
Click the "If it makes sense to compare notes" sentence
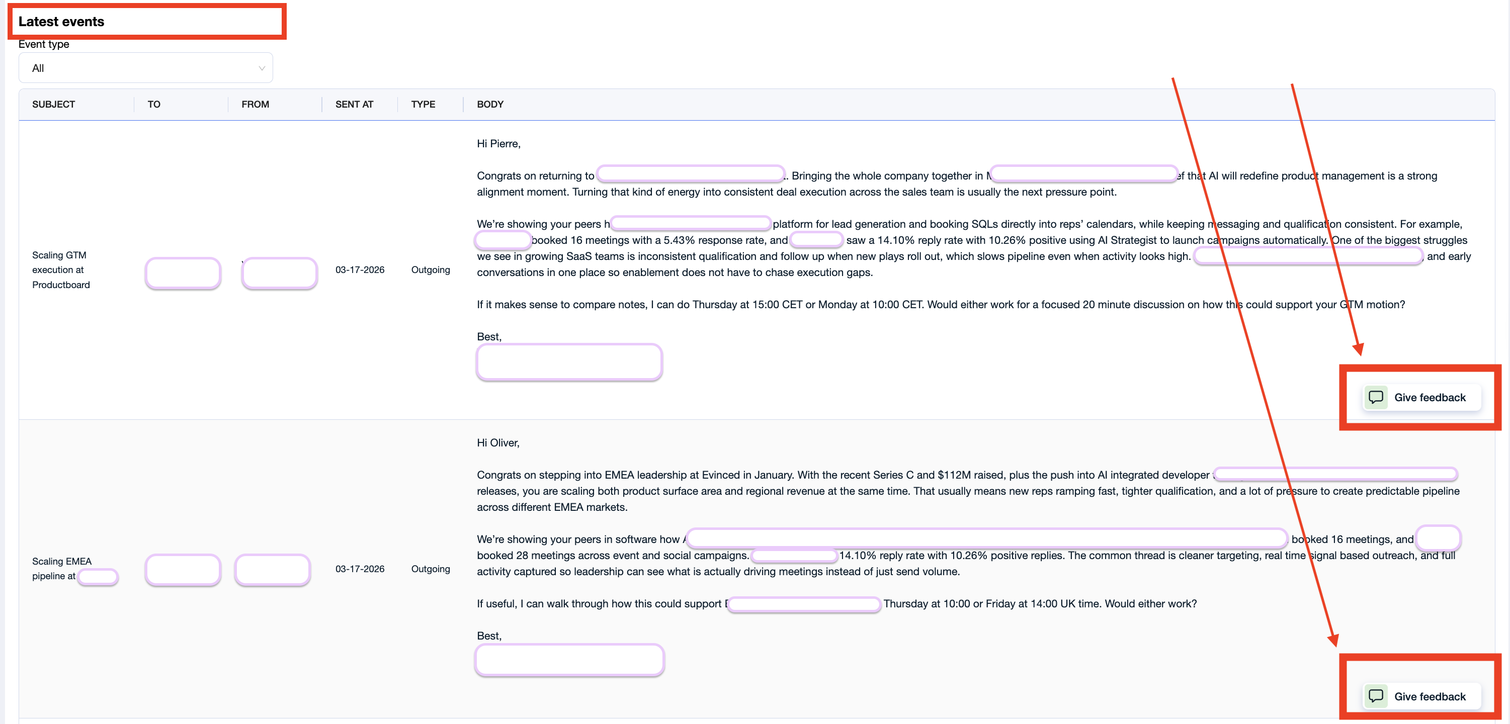pos(941,305)
